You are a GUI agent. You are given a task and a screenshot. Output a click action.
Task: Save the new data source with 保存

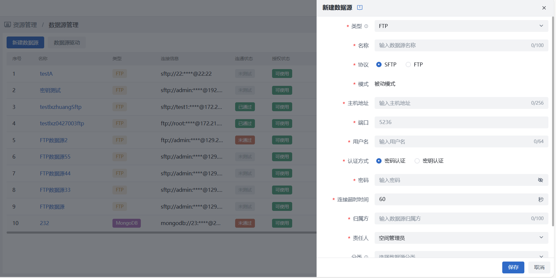coord(513,267)
